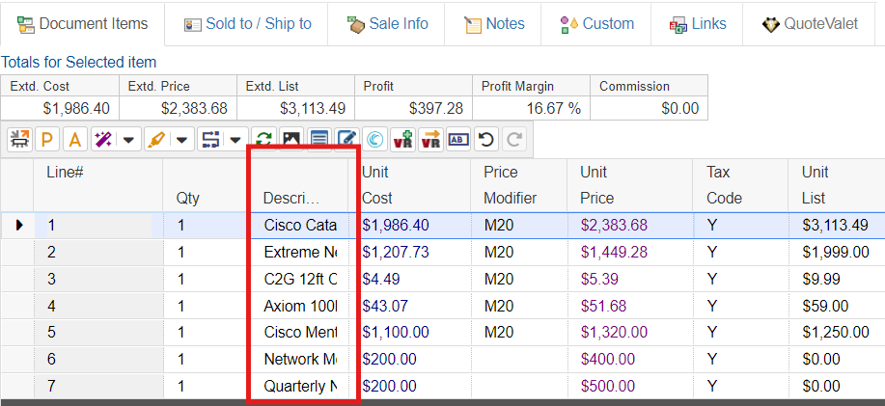The image size is (885, 406).
Task: Click the picture image icon in toolbar
Action: pos(290,140)
